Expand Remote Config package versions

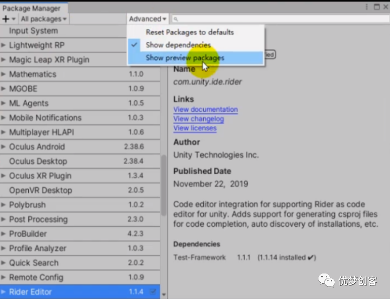pos(3,277)
